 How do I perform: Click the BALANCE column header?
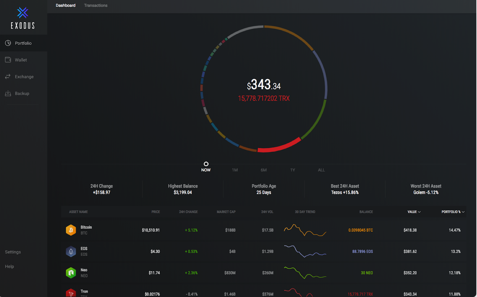(x=366, y=212)
